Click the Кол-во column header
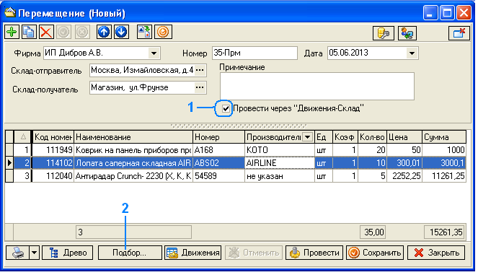 pyautogui.click(x=372, y=137)
